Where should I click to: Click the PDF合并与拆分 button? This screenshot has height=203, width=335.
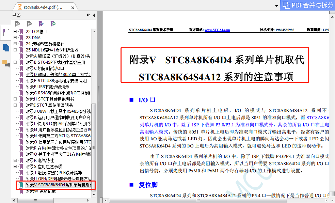(x=308, y=5)
